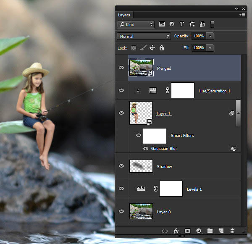The height and width of the screenshot is (244, 252).
Task: Filter layers by adjustment layers
Action: 172,25
